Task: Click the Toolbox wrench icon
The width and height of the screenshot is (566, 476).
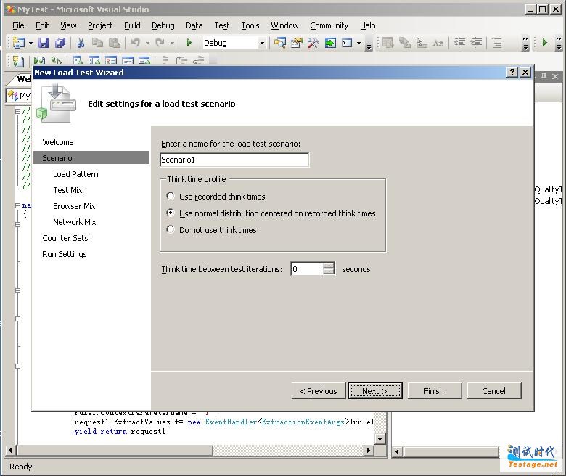Action: click(313, 44)
